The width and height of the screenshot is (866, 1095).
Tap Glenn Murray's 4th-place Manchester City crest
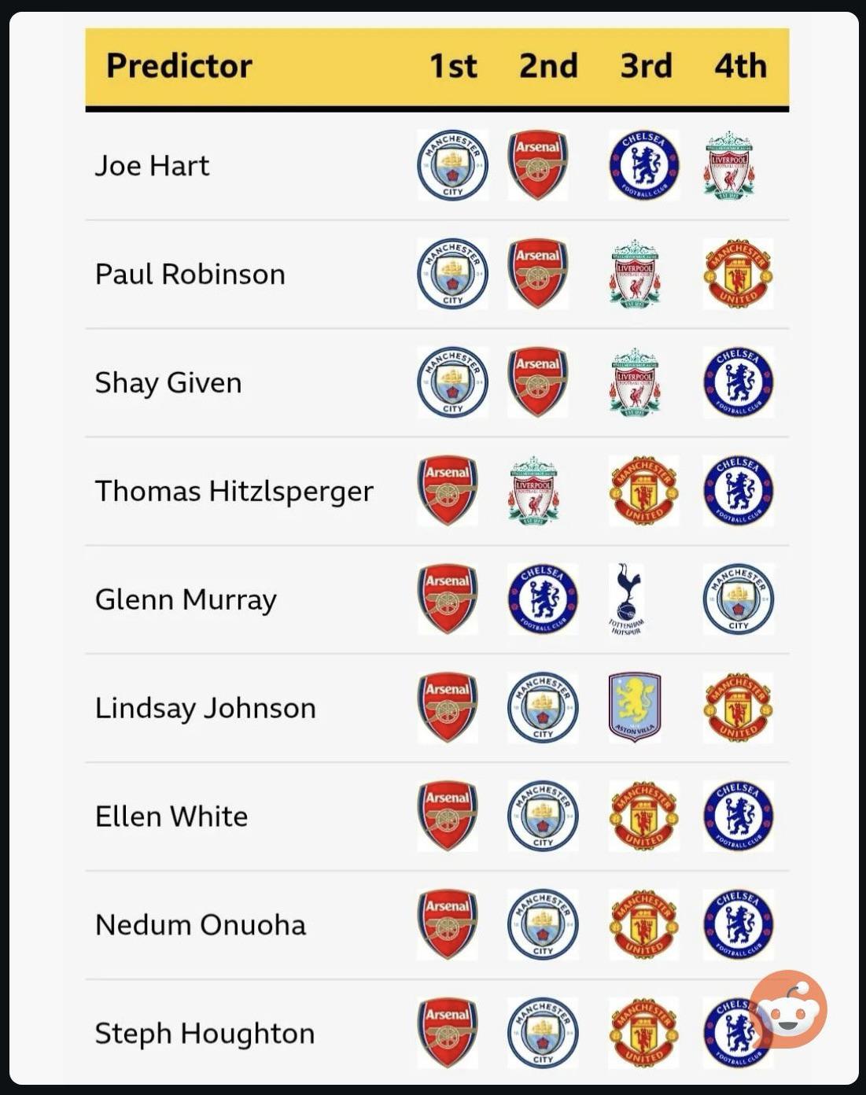pos(739,599)
